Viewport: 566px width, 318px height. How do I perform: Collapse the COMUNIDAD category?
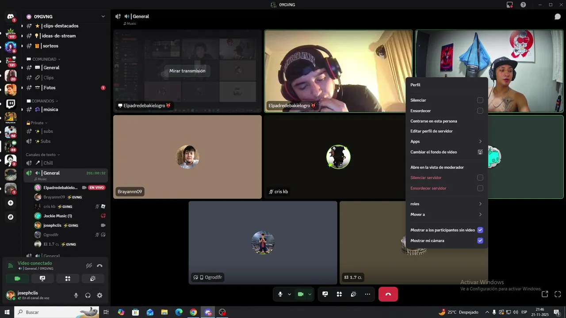pyautogui.click(x=43, y=59)
